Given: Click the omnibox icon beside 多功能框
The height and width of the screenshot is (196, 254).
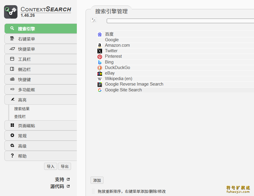Looking at the screenshot, I should point(12,89).
